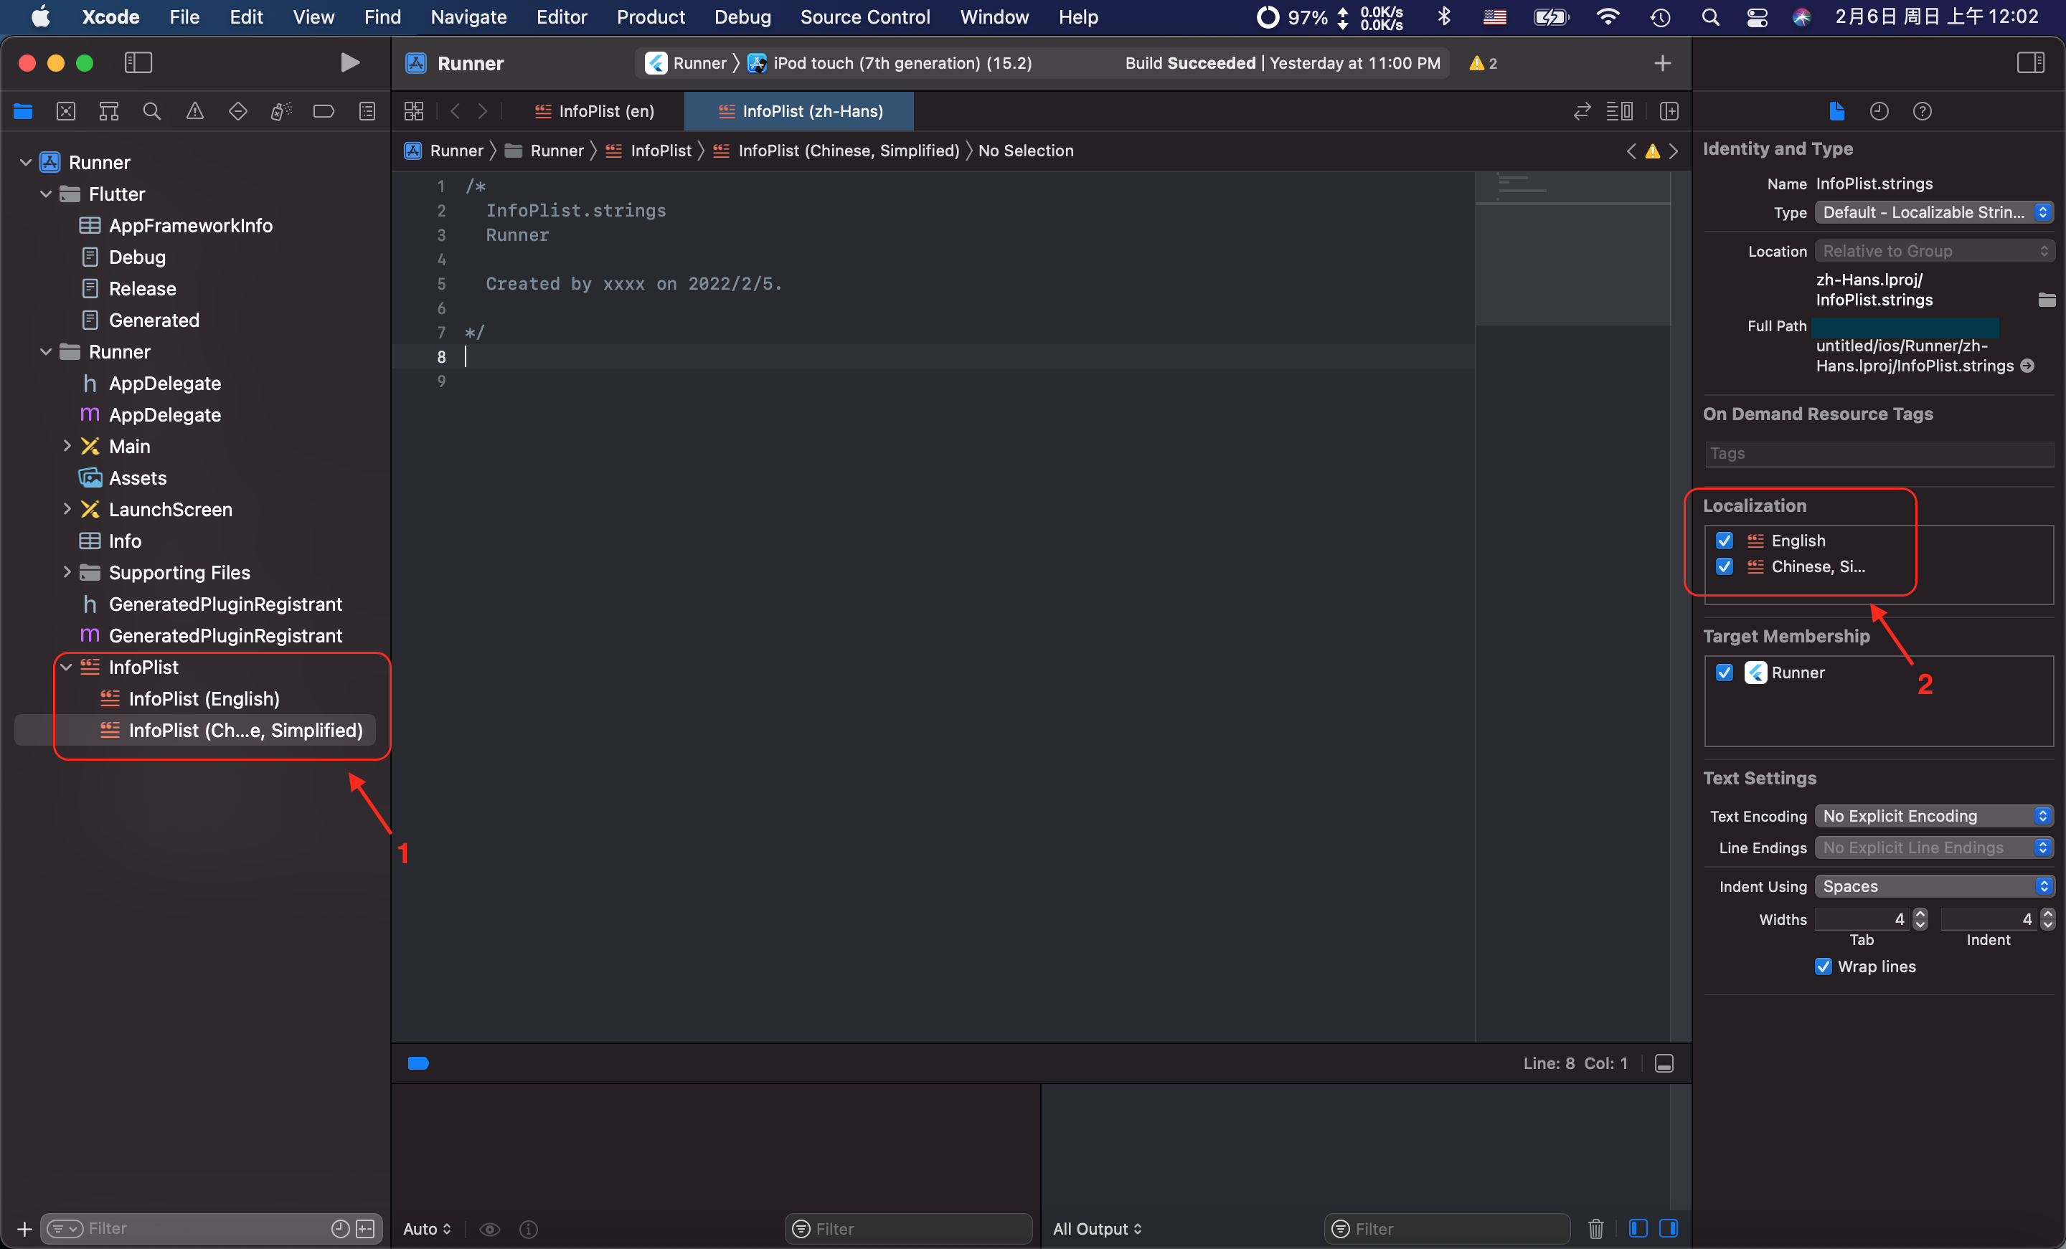
Task: Expand the Main storyboard item
Action: (x=67, y=446)
